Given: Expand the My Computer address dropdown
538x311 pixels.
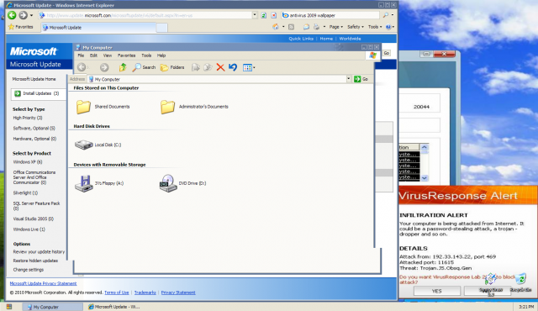Looking at the screenshot, I should [348, 79].
